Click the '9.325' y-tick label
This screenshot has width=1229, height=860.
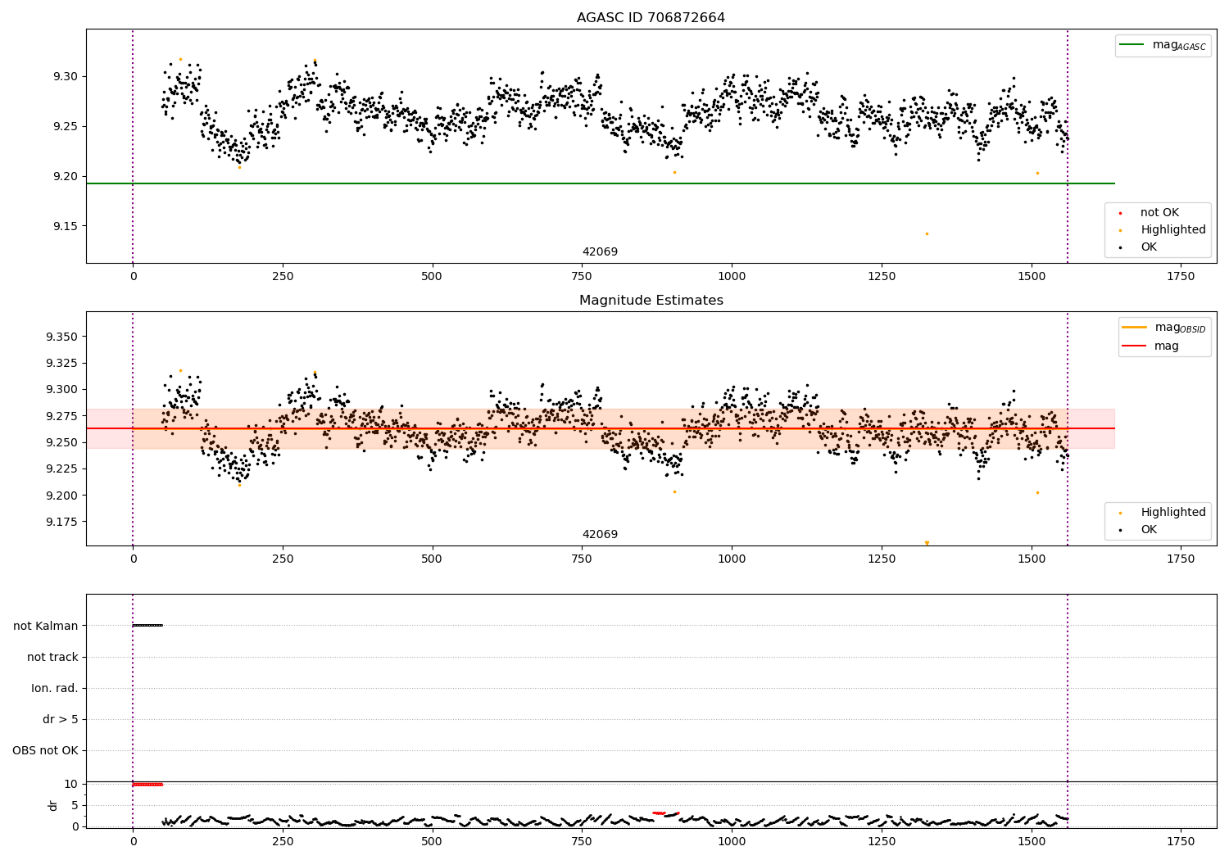[62, 363]
